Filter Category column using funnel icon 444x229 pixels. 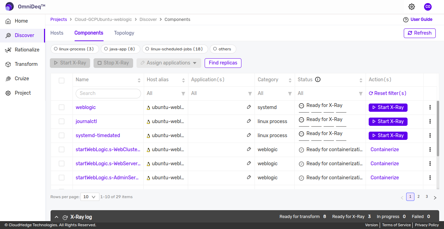[x=290, y=94]
